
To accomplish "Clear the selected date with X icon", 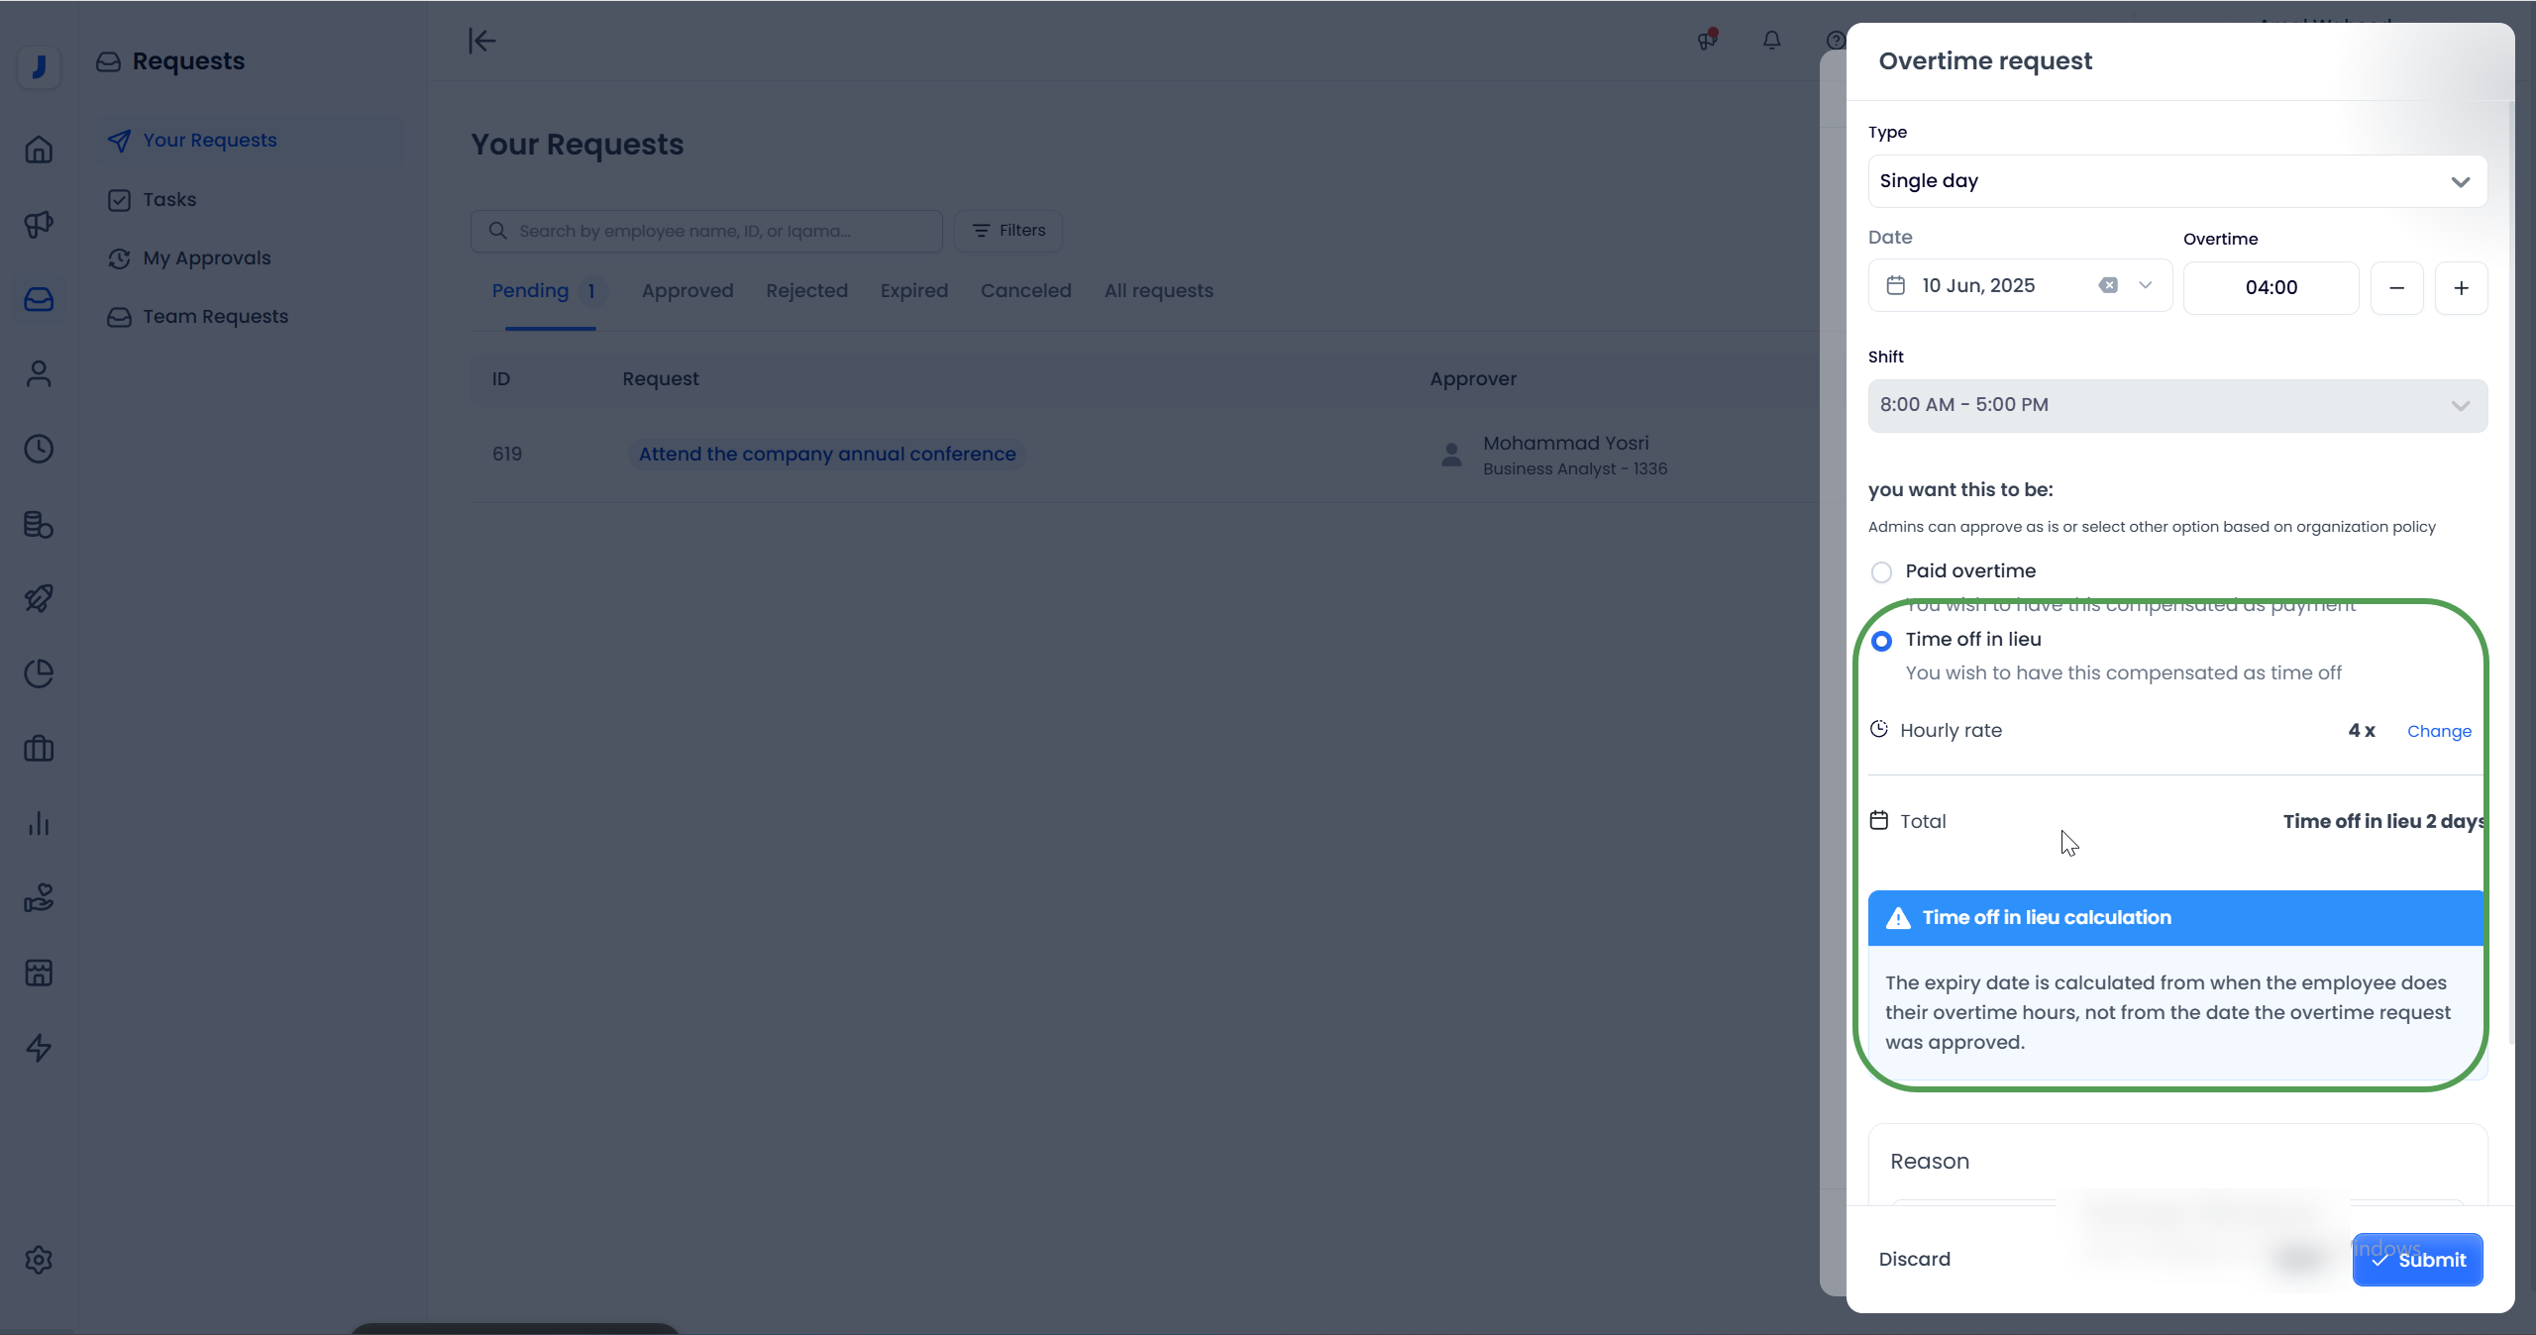I will click(2108, 285).
